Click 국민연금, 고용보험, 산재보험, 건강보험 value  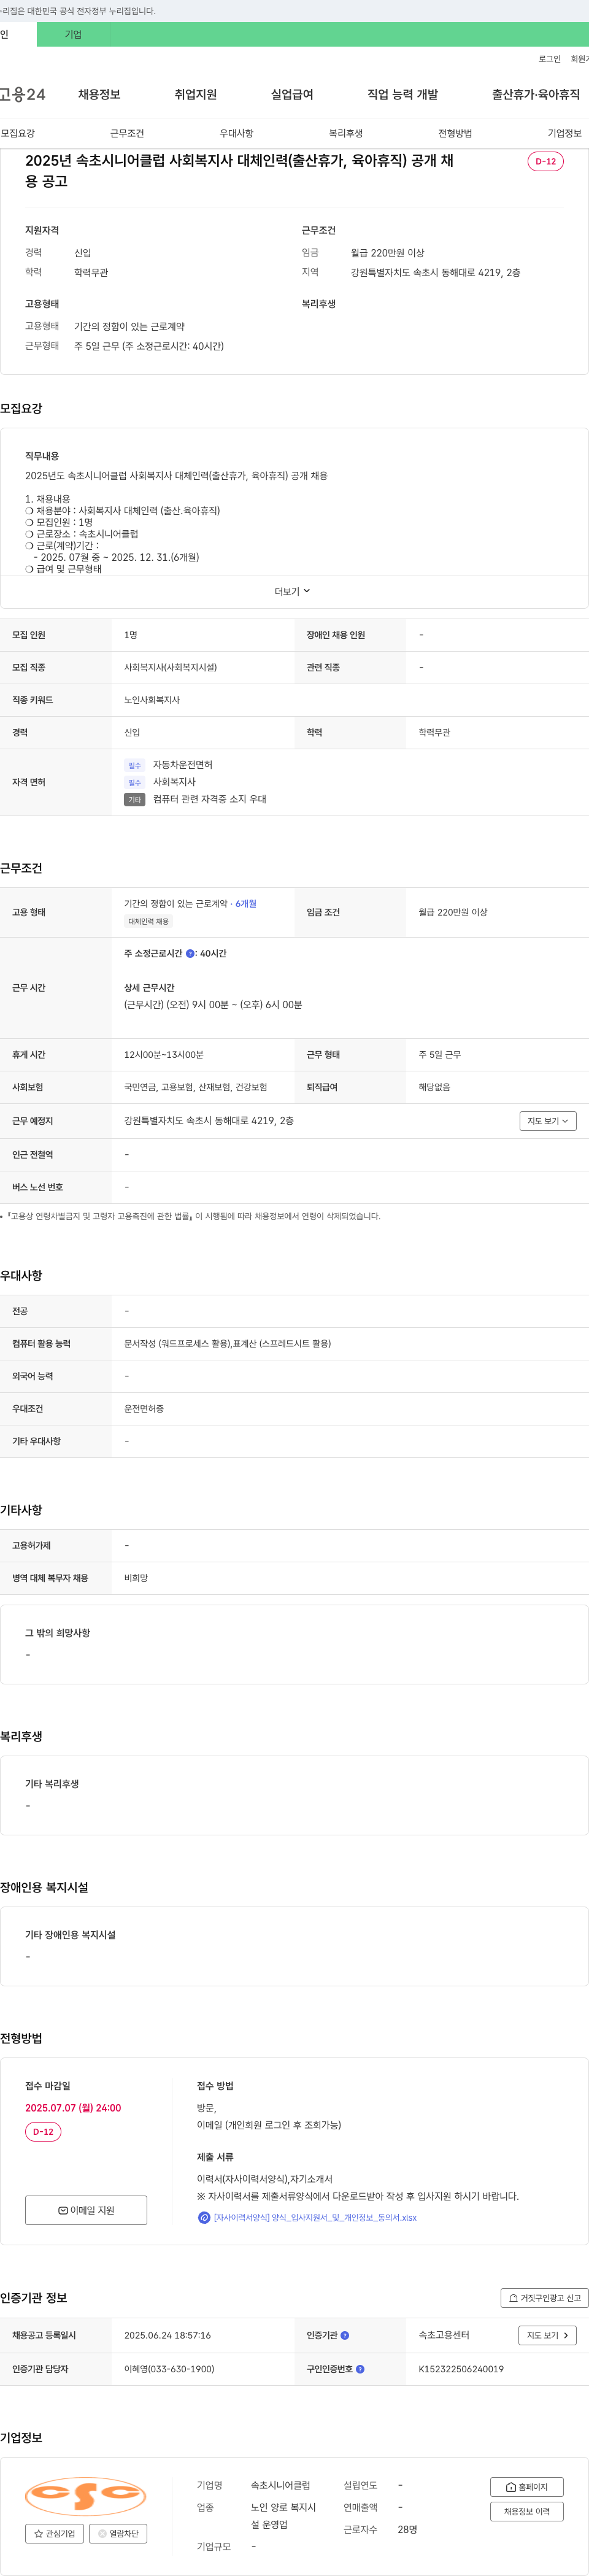(196, 1087)
